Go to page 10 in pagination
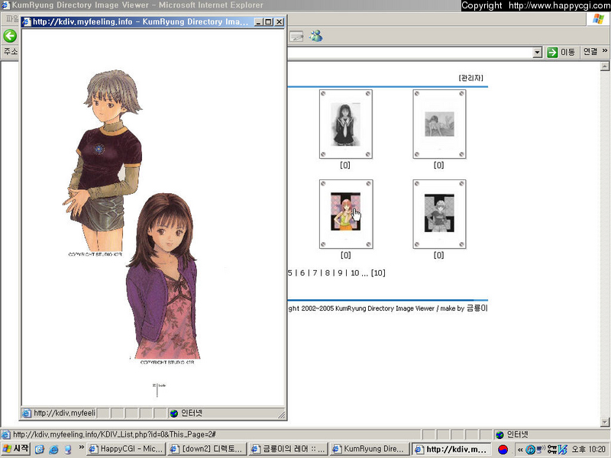 (354, 273)
